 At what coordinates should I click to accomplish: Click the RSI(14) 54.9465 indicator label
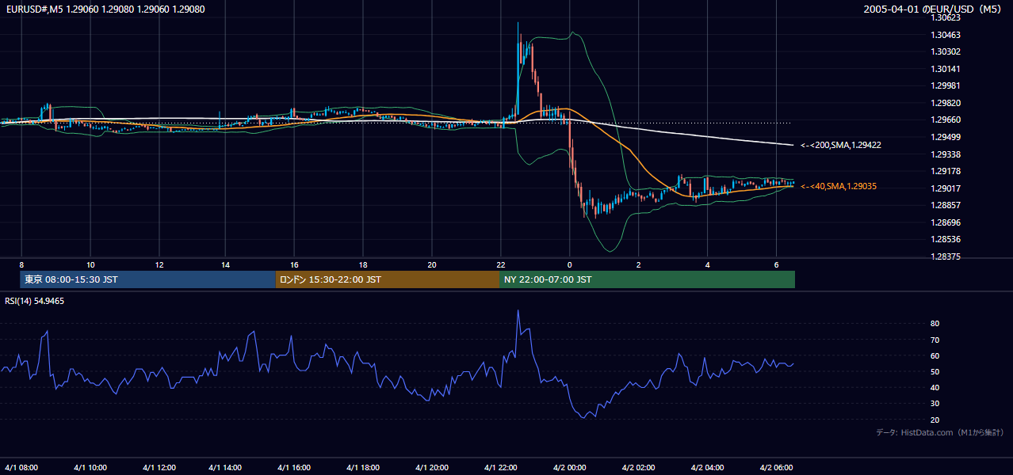tap(35, 301)
